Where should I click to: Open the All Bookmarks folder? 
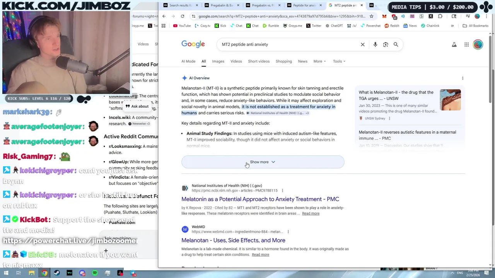pos(475,26)
